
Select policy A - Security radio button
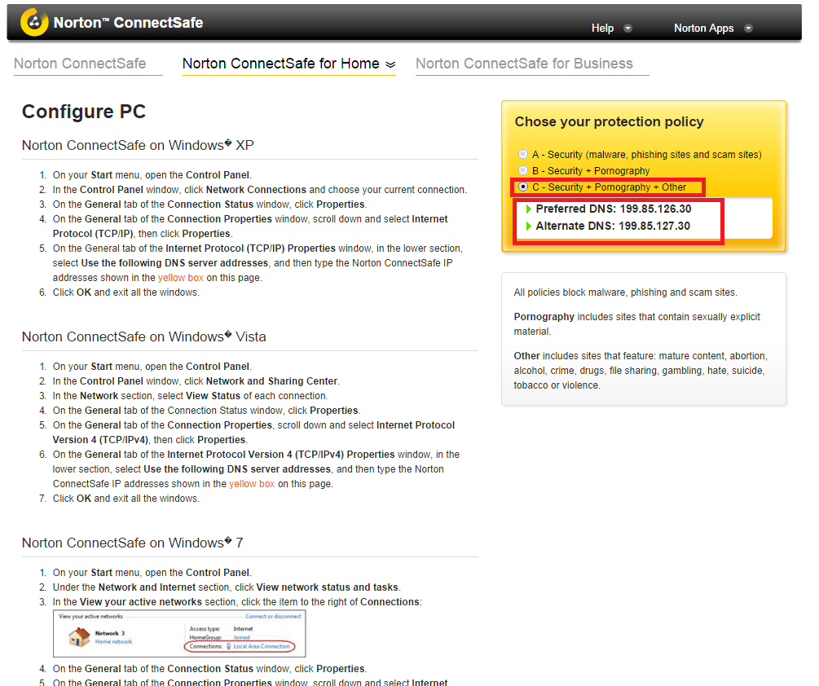coord(523,154)
